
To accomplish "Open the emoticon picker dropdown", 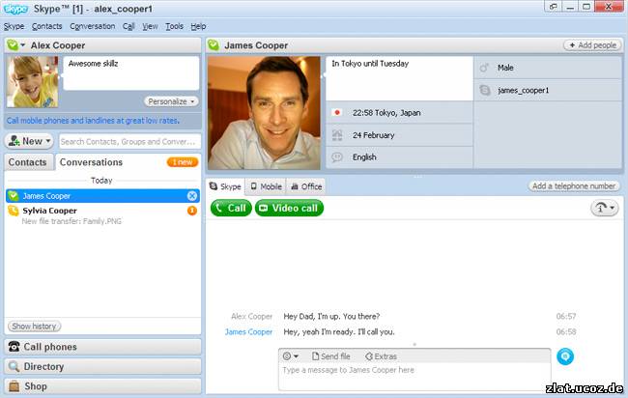I will click(x=291, y=355).
